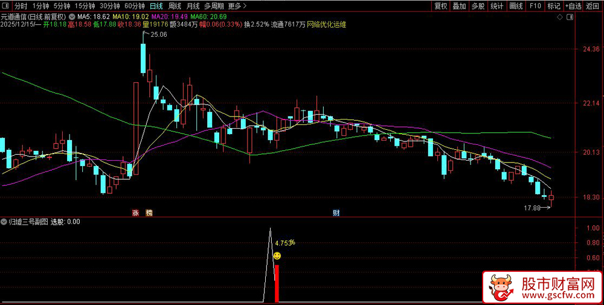Image resolution: width=604 pixels, height=305 pixels.
Task: Click the red signal bar in sub-chart
Action: (277, 283)
